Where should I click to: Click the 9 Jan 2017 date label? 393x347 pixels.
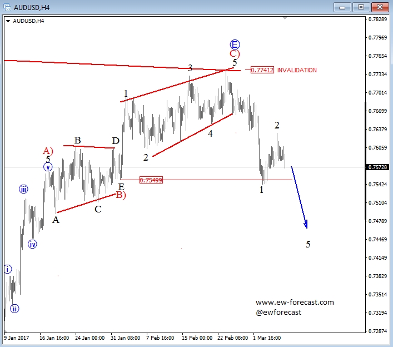17,338
